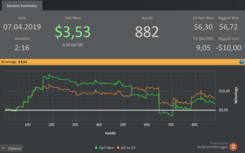Click the large $3,53 Net Won value
The image size is (245, 153).
pyautogui.click(x=73, y=32)
